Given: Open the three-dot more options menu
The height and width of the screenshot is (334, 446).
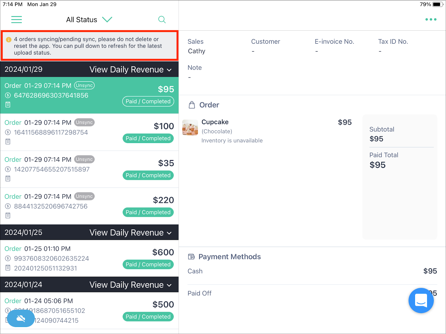Looking at the screenshot, I should [431, 19].
